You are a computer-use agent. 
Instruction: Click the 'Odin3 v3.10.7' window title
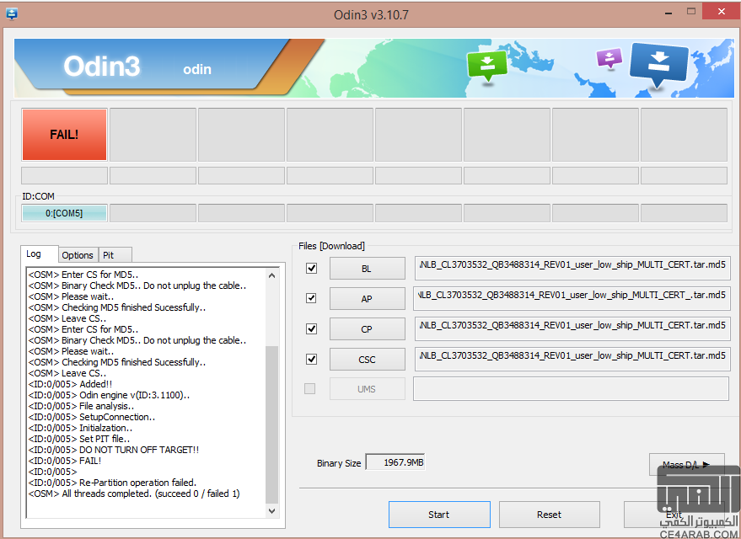[x=371, y=14]
